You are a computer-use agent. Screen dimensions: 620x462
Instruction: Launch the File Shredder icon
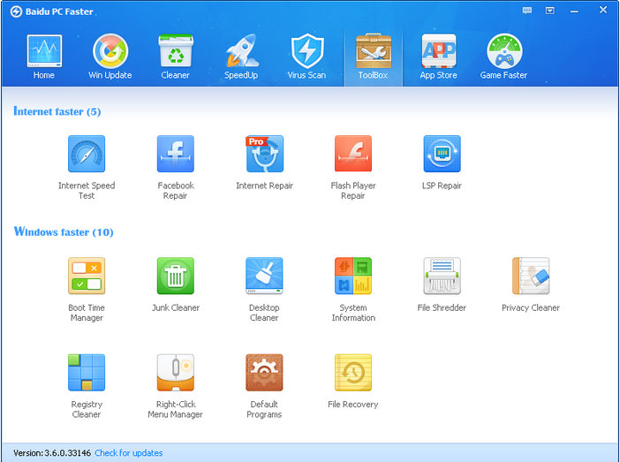tap(442, 276)
